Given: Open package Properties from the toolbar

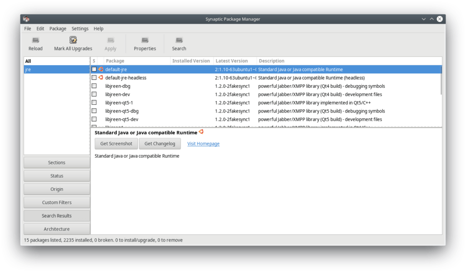Looking at the screenshot, I should tap(145, 41).
